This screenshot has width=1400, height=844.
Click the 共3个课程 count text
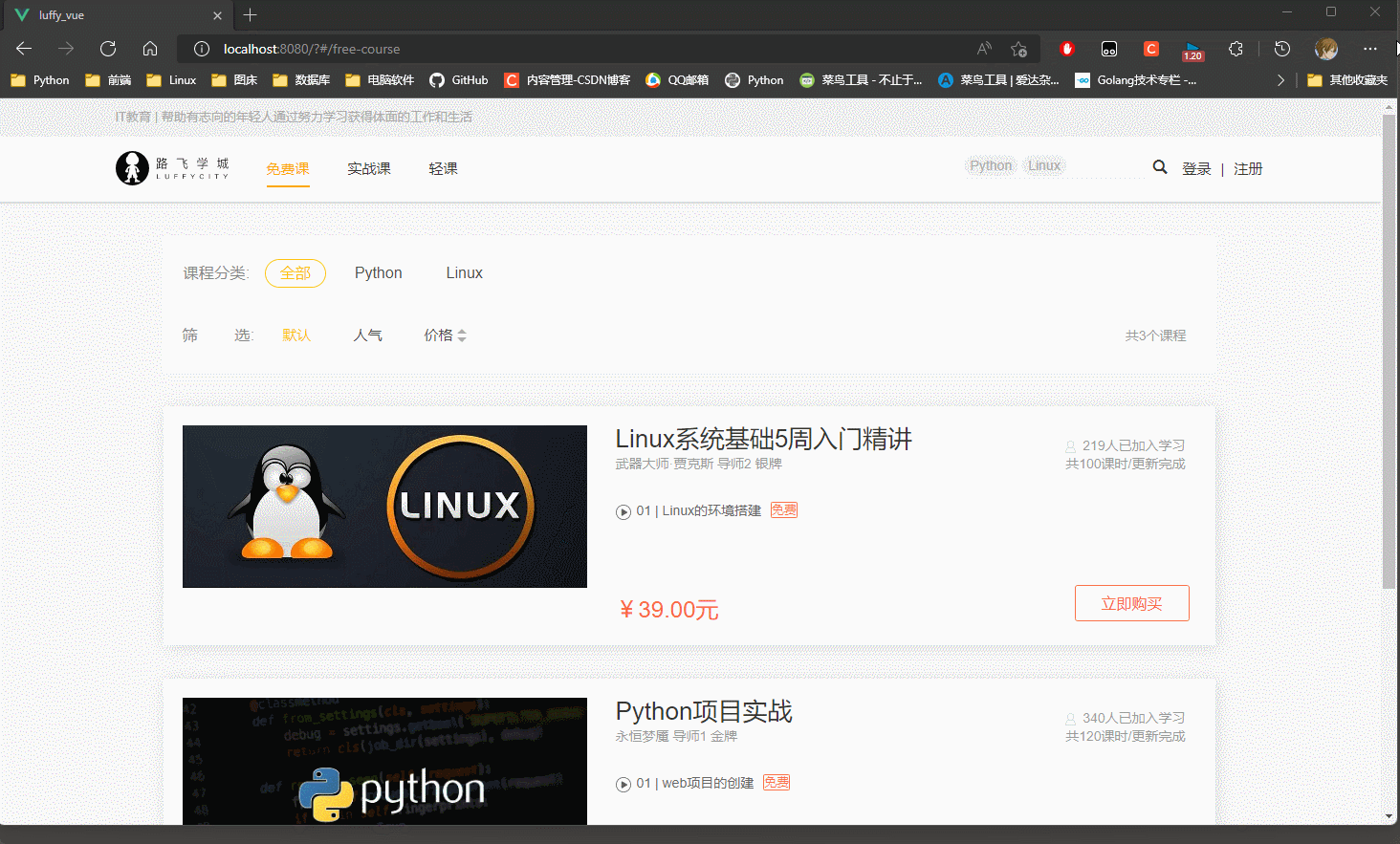(x=1155, y=335)
